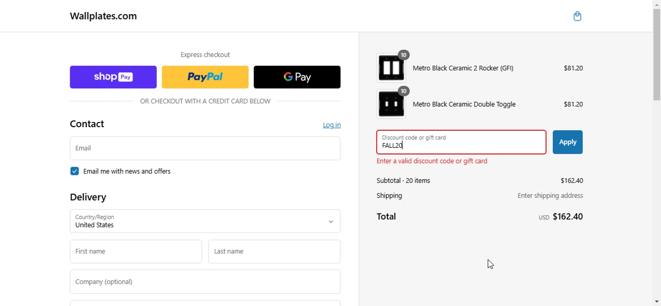The width and height of the screenshot is (661, 306).
Task: Click 'OR CHECKOUT WITH A CREDIT CARD BELOW' text
Action: [x=205, y=101]
